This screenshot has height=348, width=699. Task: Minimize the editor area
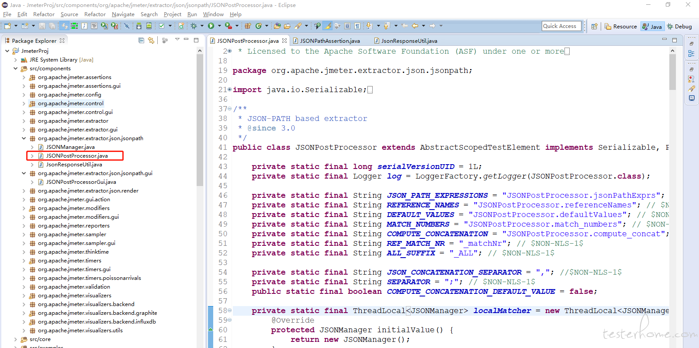[664, 40]
